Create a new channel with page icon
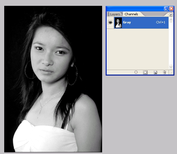177x154 pixels. [x=155, y=72]
